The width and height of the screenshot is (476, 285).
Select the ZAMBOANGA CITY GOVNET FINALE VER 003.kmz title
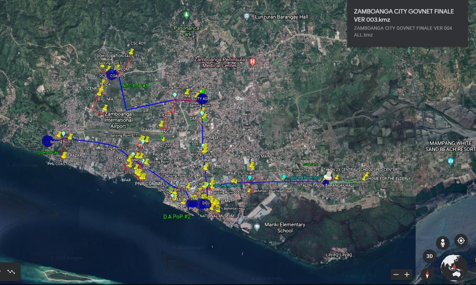[403, 15]
